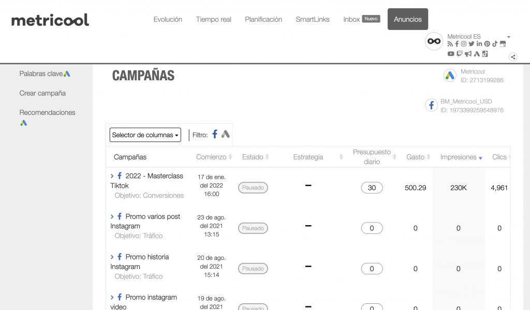Edit daily budget 30 of Masterclass Tiktok
This screenshot has width=530, height=310.
[372, 188]
